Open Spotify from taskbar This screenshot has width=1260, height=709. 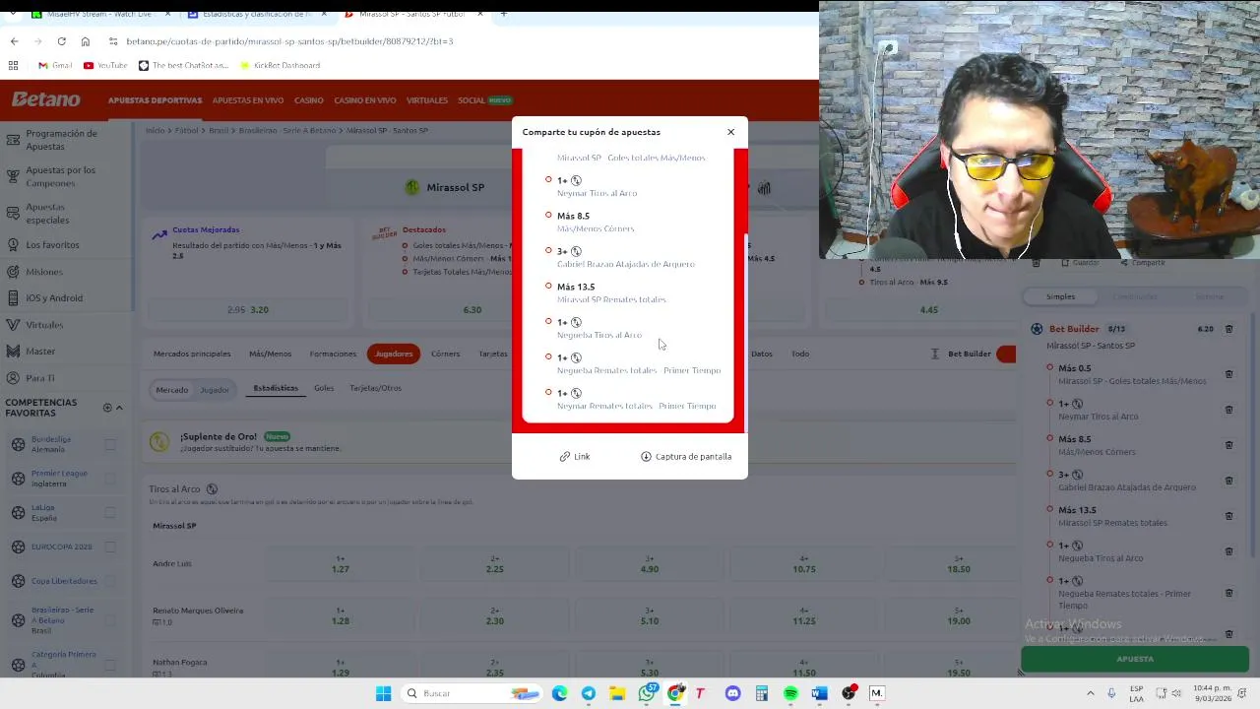coord(790,693)
